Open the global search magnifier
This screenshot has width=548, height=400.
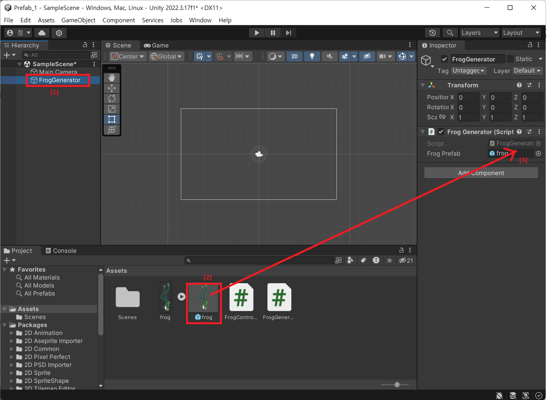(450, 33)
